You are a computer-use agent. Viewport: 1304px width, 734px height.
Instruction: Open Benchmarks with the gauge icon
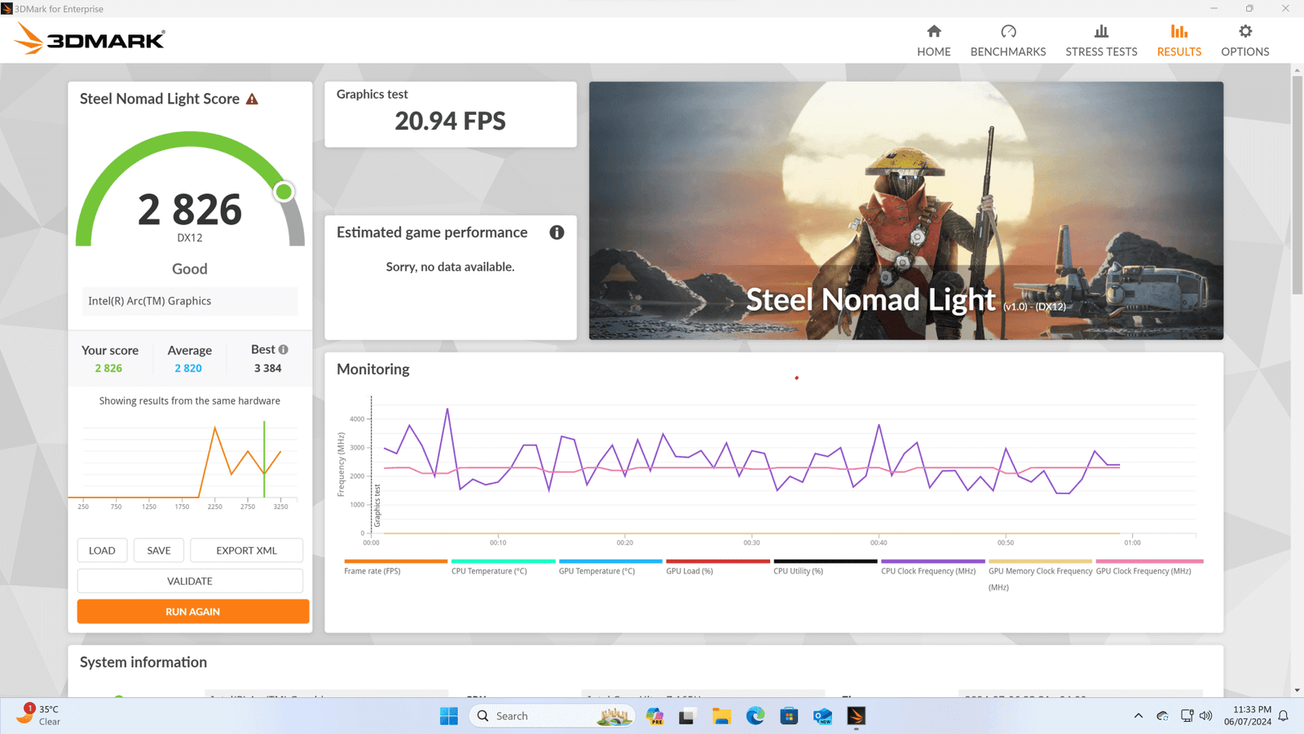tap(1007, 40)
